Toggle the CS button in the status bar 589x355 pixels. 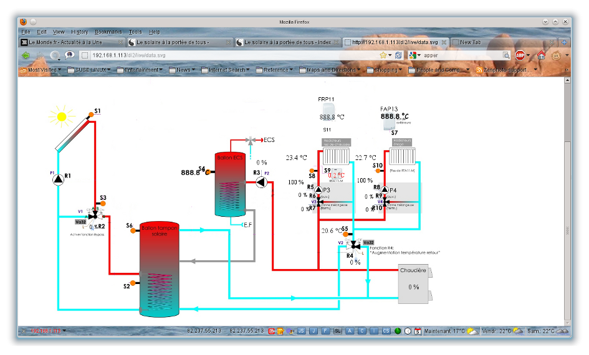386,331
